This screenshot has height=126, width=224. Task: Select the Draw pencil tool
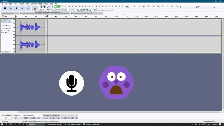48,7
